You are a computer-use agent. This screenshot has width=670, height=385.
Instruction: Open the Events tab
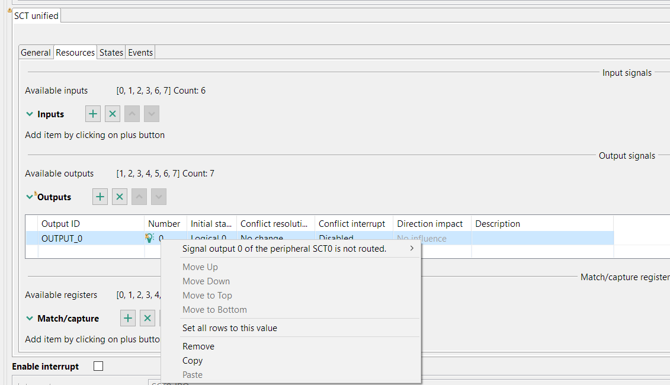click(140, 53)
